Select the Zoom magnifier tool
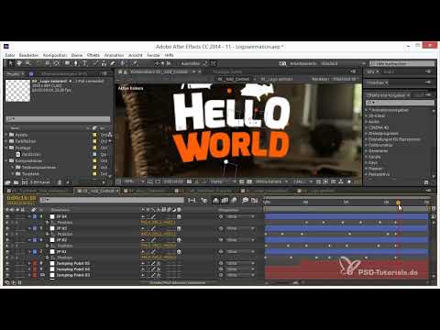Viewport: 440px width, 330px height. [x=27, y=63]
